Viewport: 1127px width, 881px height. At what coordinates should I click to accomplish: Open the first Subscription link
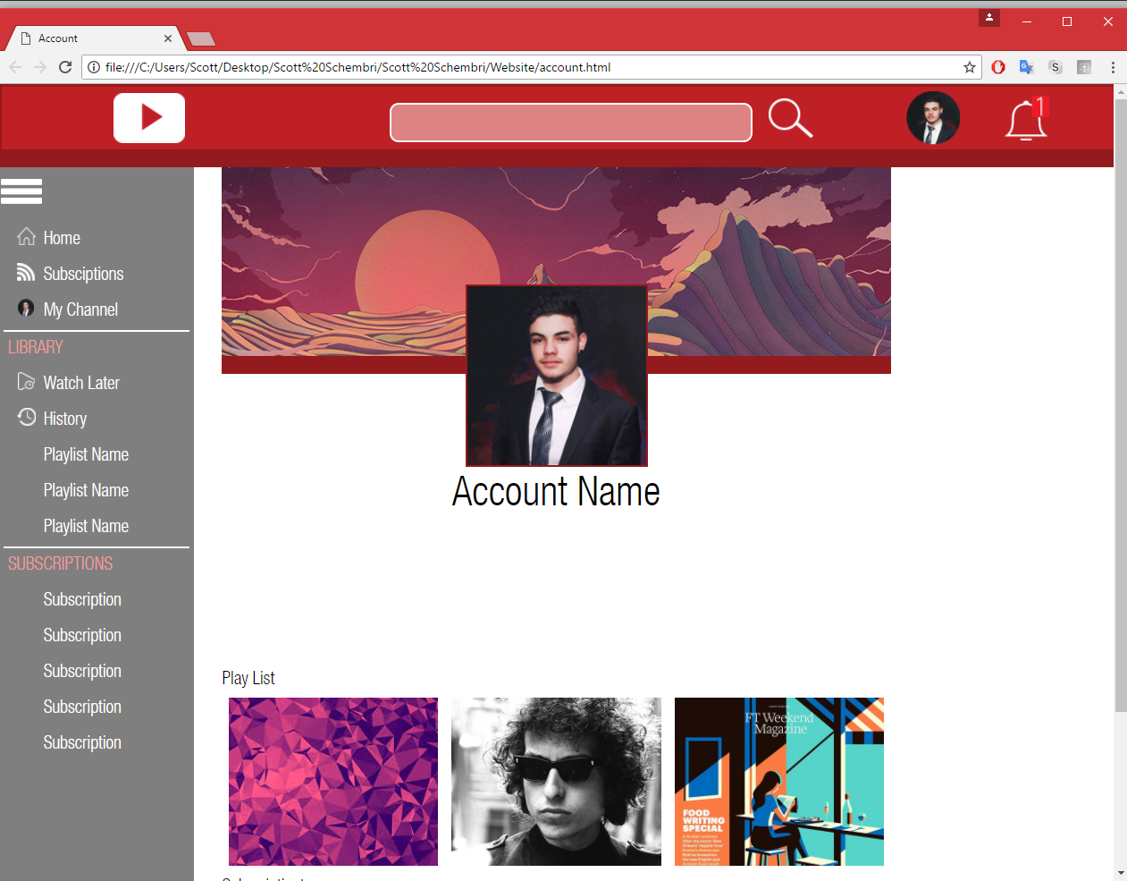[x=82, y=599]
